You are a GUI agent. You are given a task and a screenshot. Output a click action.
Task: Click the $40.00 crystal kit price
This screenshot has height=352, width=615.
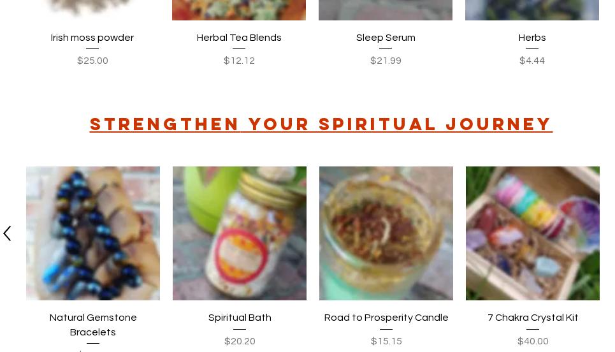(533, 341)
